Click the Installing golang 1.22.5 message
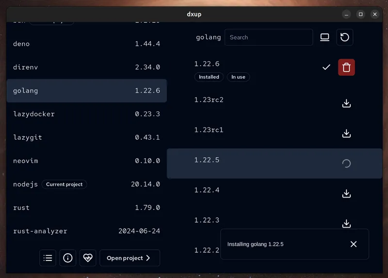The width and height of the screenshot is (388, 278). pos(256,244)
